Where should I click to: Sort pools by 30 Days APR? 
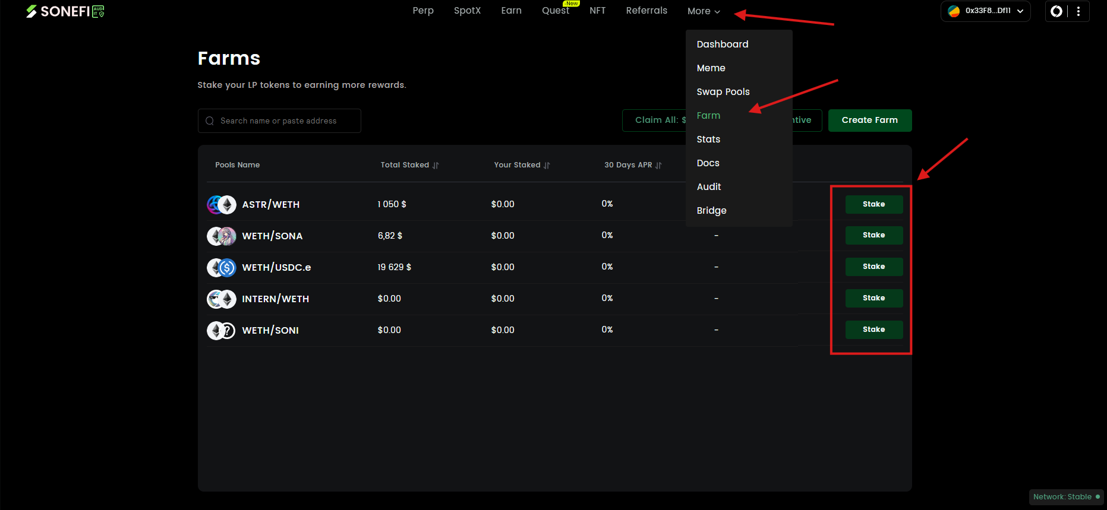coord(658,166)
